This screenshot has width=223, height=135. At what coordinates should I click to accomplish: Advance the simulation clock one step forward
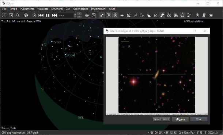click(x=54, y=15)
